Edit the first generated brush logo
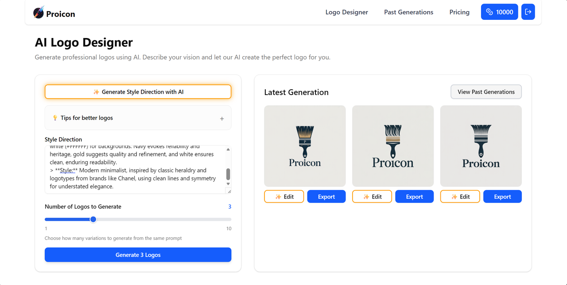This screenshot has width=567, height=285. [284, 197]
